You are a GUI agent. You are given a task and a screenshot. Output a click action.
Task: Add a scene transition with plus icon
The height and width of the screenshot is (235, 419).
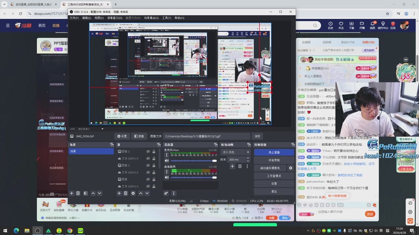tap(232, 166)
